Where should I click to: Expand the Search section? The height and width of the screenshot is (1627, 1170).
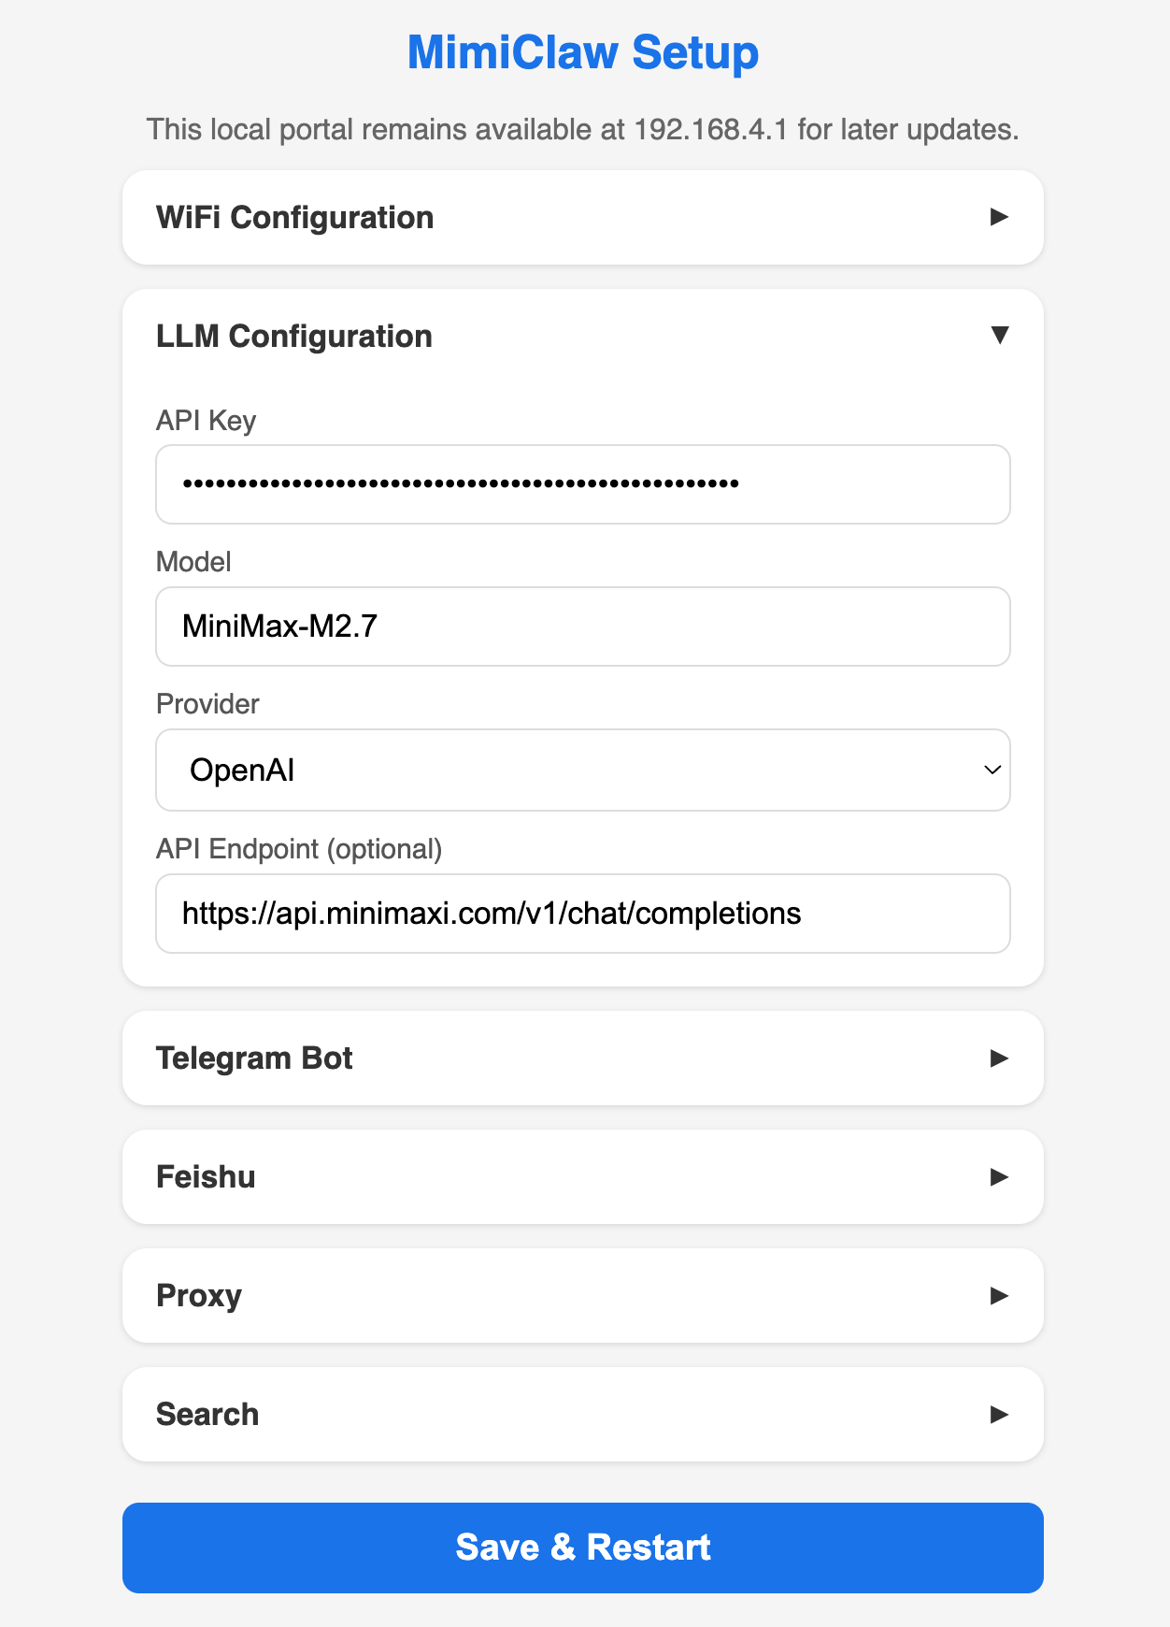tap(582, 1414)
